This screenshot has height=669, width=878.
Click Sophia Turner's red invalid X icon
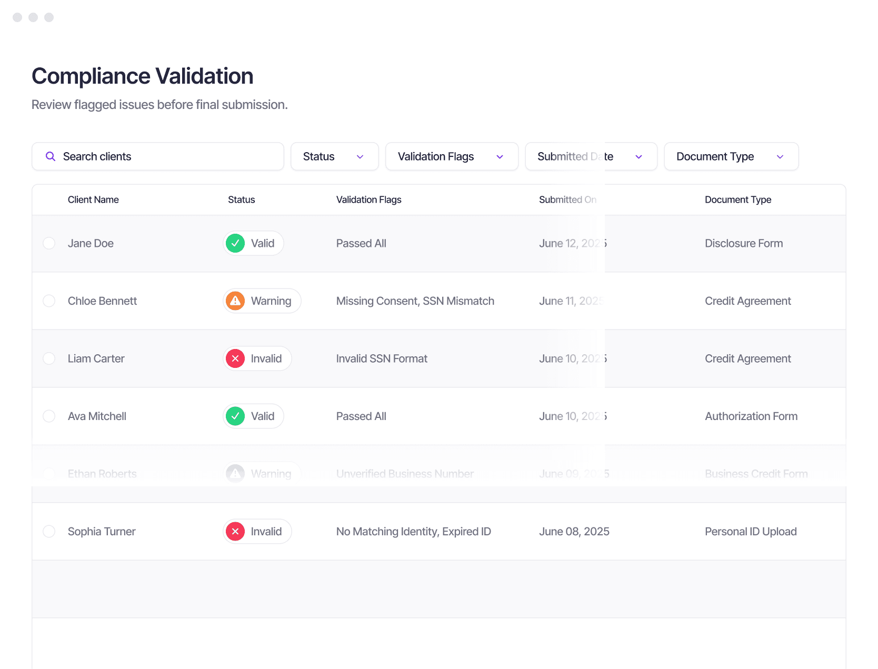coord(235,532)
